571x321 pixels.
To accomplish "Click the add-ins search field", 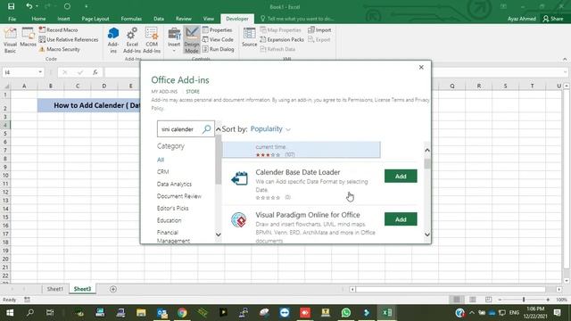I will (179, 129).
